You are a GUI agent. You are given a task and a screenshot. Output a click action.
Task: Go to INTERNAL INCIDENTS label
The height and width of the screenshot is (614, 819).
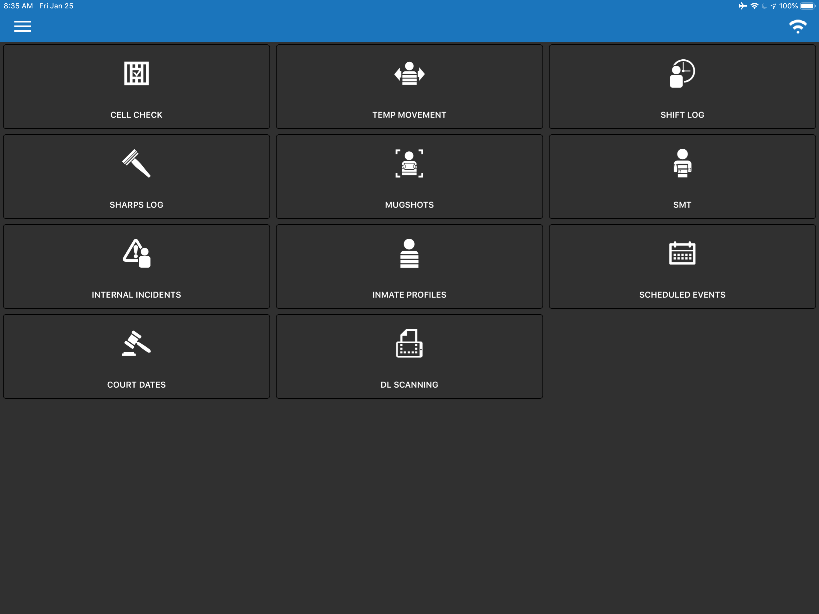tap(136, 295)
